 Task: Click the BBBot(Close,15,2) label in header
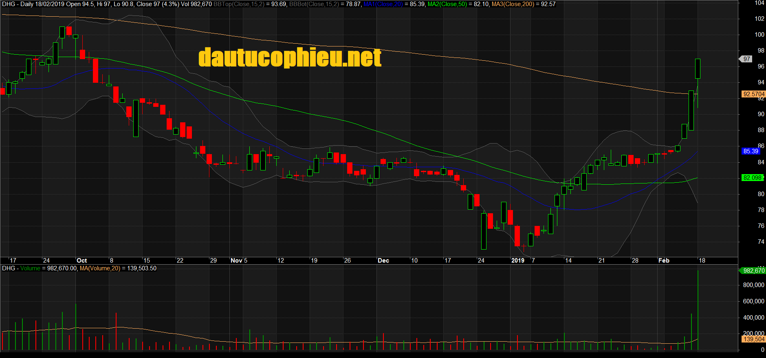(314, 4)
